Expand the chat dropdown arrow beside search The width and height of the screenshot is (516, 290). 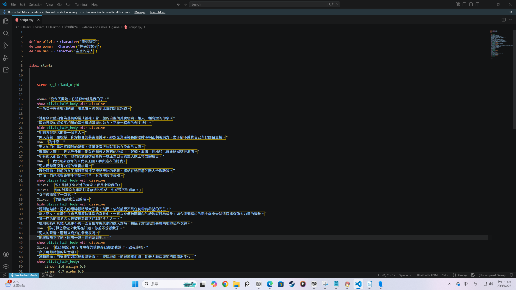[337, 4]
